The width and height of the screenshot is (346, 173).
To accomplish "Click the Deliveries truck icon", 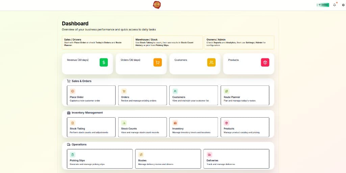I will pyautogui.click(x=209, y=154).
